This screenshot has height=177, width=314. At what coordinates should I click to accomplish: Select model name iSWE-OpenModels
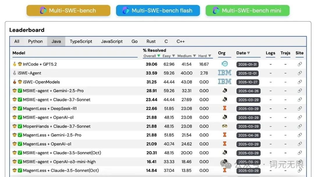click(x=42, y=82)
